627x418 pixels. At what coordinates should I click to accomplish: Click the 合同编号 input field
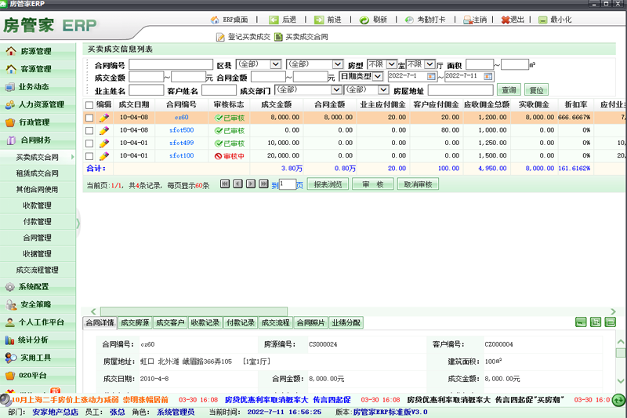(171, 64)
